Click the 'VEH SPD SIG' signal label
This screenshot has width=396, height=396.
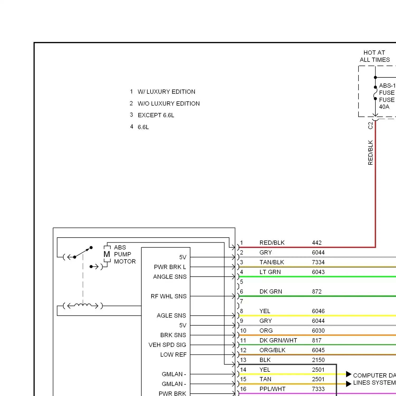[167, 345]
